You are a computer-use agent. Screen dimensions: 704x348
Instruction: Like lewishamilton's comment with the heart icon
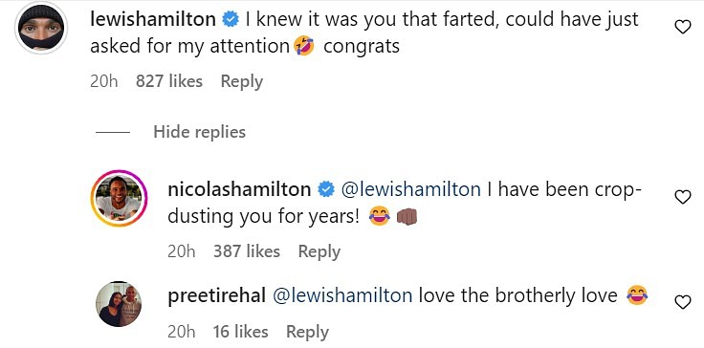point(683,28)
